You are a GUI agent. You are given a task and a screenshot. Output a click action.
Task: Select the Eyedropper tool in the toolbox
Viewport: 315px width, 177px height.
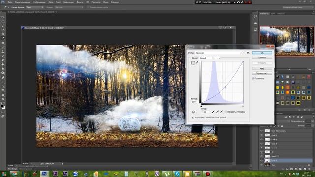pyautogui.click(x=3, y=38)
